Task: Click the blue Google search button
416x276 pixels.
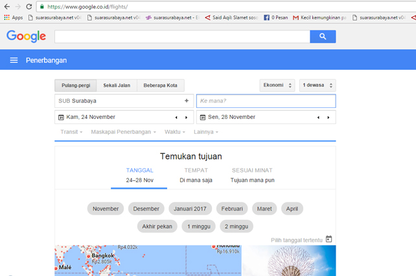Action: [x=323, y=37]
